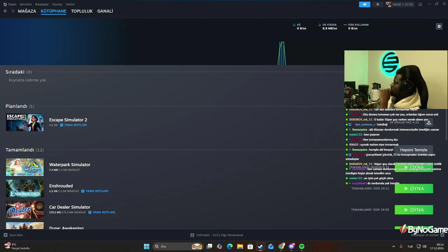Click the Steam taskbar icon

pos(260,246)
